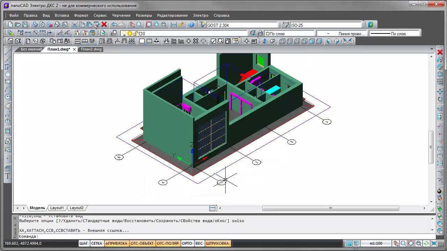Open Help with the question mark icon

[191, 24]
